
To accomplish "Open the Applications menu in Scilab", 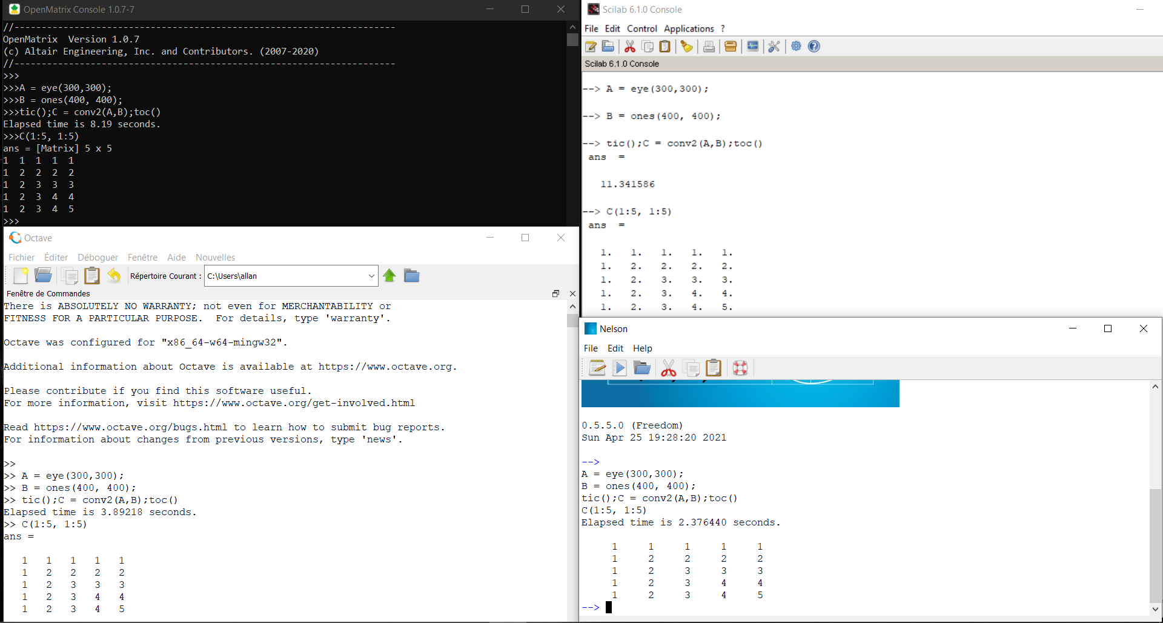I will 689,28.
